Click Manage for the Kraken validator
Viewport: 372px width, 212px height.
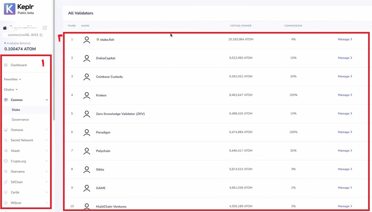click(345, 95)
